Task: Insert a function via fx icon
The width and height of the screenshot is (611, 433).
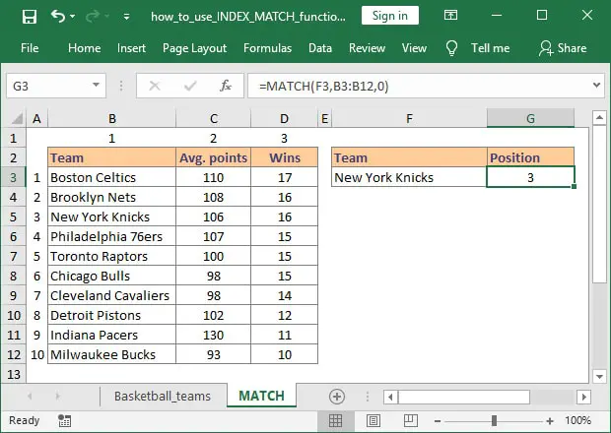Action: pos(226,86)
